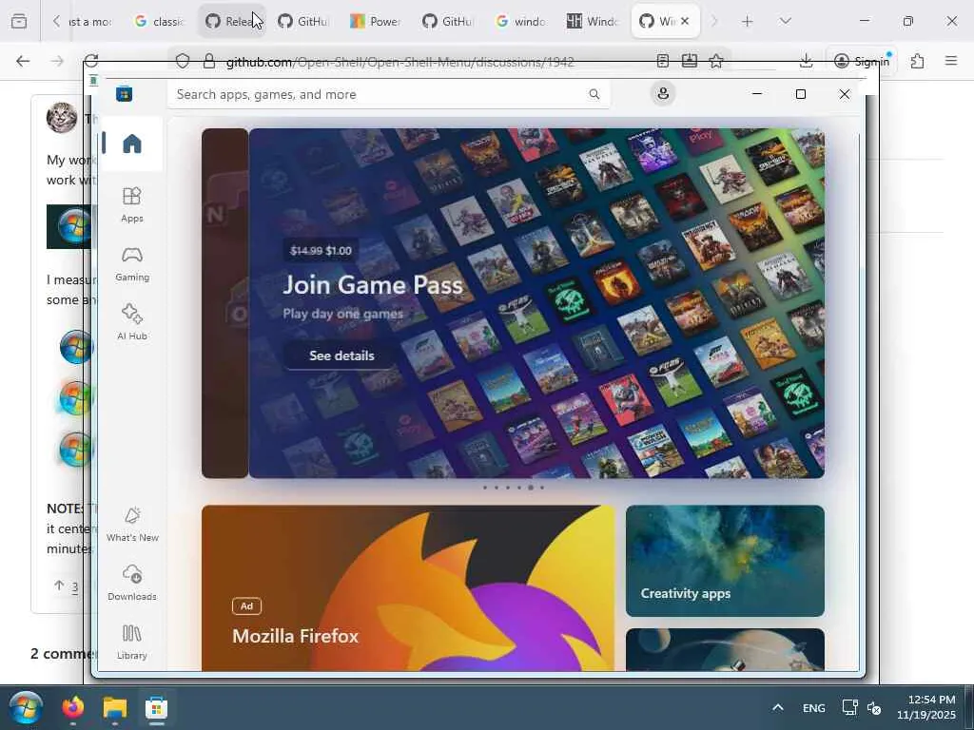Image resolution: width=974 pixels, height=730 pixels.
Task: Open Downloads in Store sidebar
Action: (131, 584)
